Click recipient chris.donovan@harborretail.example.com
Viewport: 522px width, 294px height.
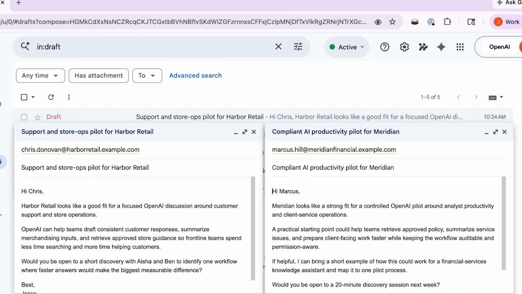(80, 149)
